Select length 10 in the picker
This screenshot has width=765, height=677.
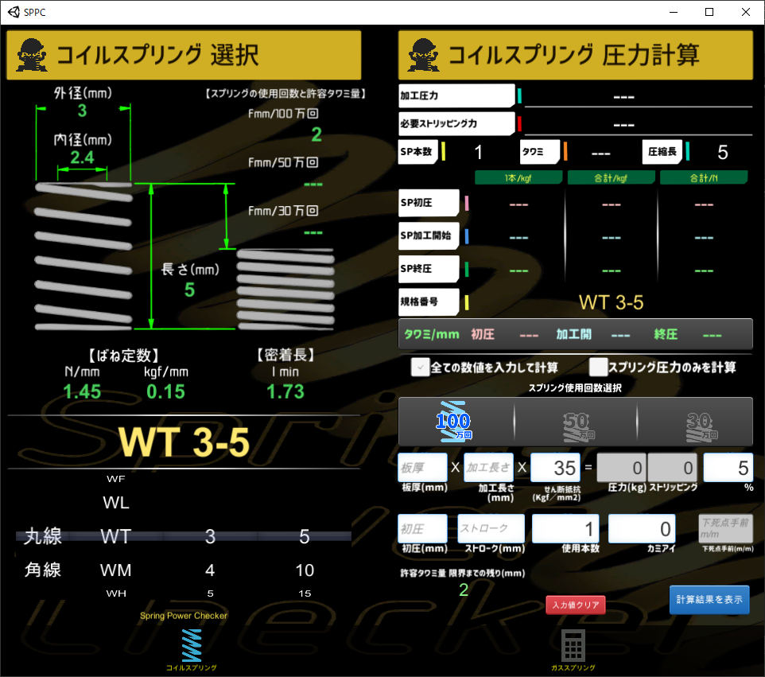[x=305, y=570]
